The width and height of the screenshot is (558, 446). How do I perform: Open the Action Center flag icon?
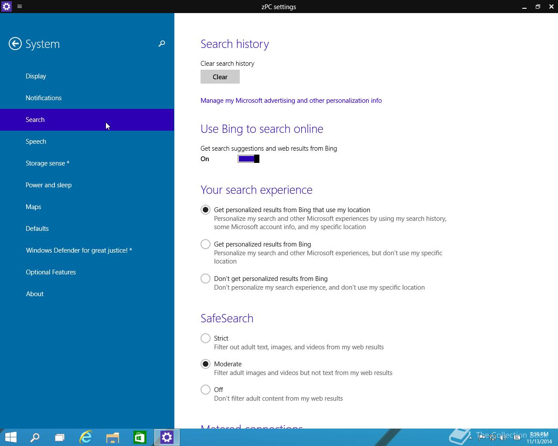click(x=482, y=438)
